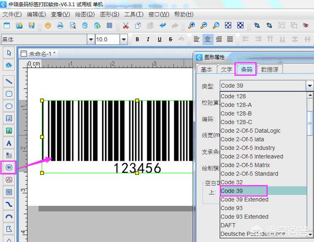Image resolution: width=314 pixels, height=242 pixels.
Task: Toggle strikethrough text formatting
Action: [170, 39]
